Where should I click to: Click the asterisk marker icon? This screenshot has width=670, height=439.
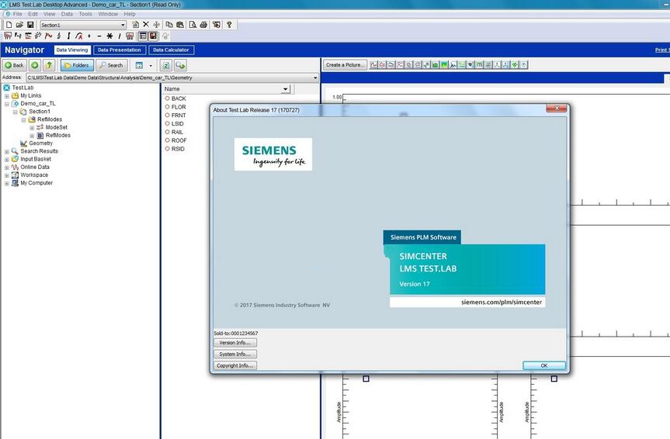(109, 36)
